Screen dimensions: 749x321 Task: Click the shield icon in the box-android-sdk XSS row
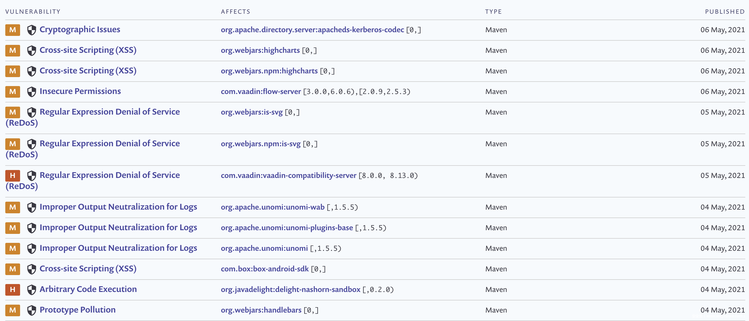pos(31,269)
